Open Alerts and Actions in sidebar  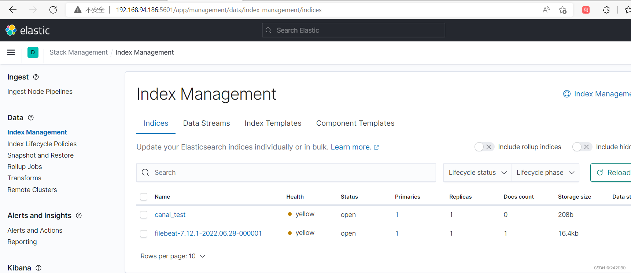click(x=35, y=230)
